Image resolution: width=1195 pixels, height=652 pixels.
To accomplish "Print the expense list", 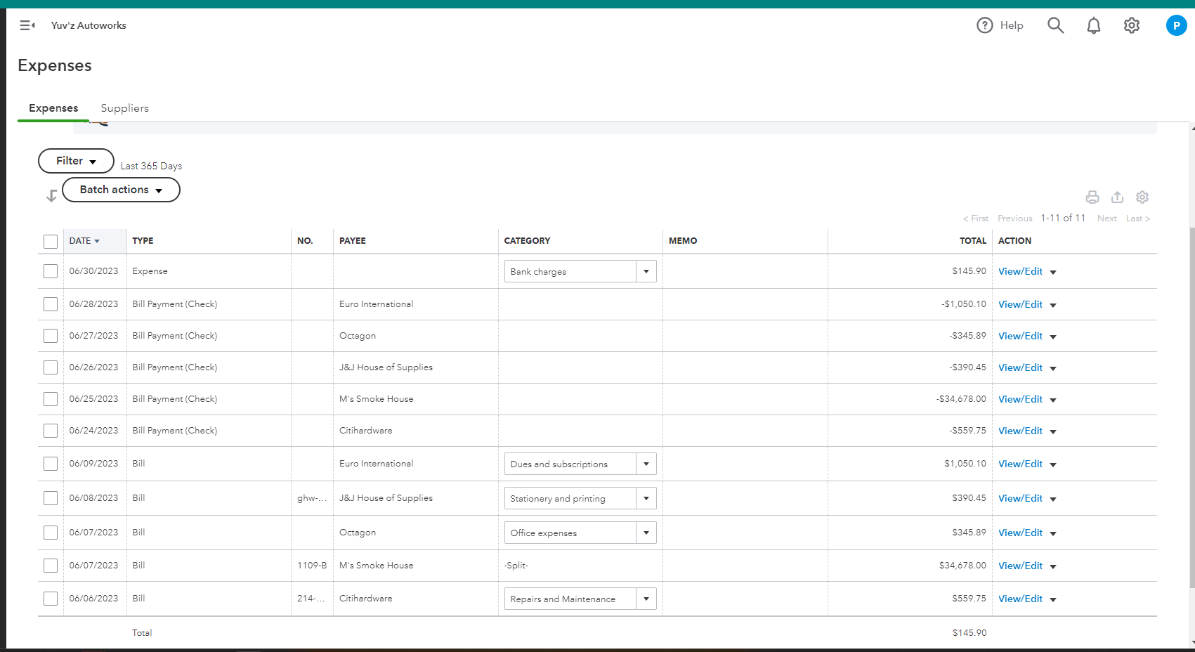I will pos(1092,197).
